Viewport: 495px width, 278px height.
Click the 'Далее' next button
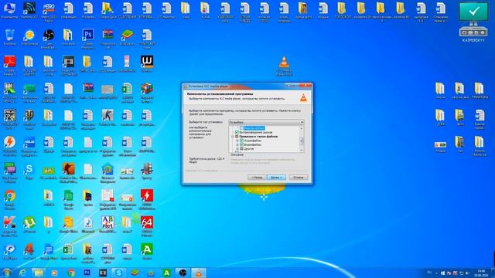(277, 177)
